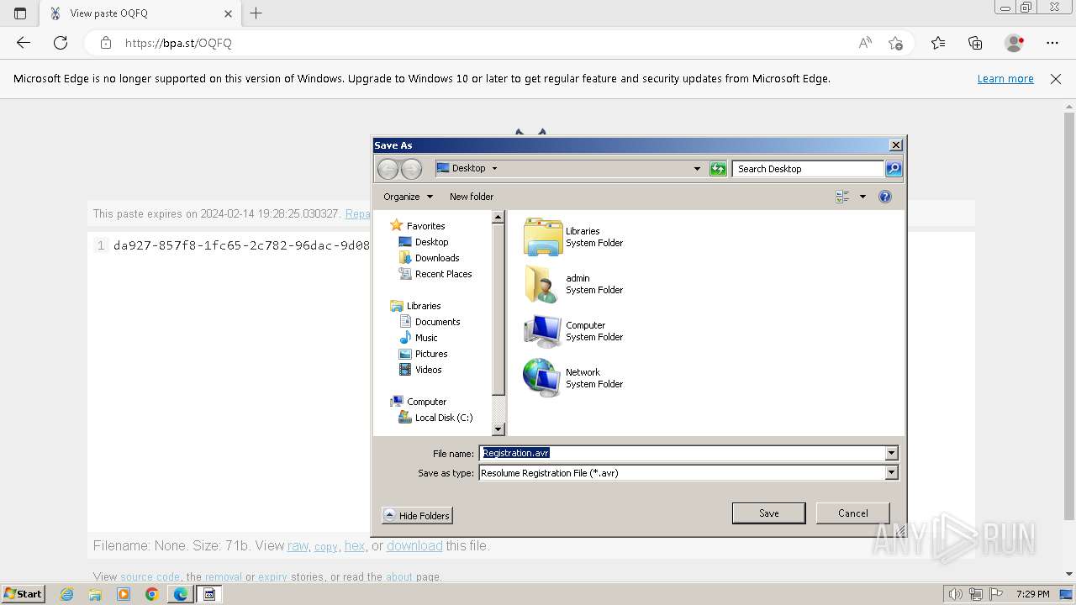This screenshot has height=605, width=1076.
Task: Click the navigation pane scroll down arrow
Action: [498, 429]
